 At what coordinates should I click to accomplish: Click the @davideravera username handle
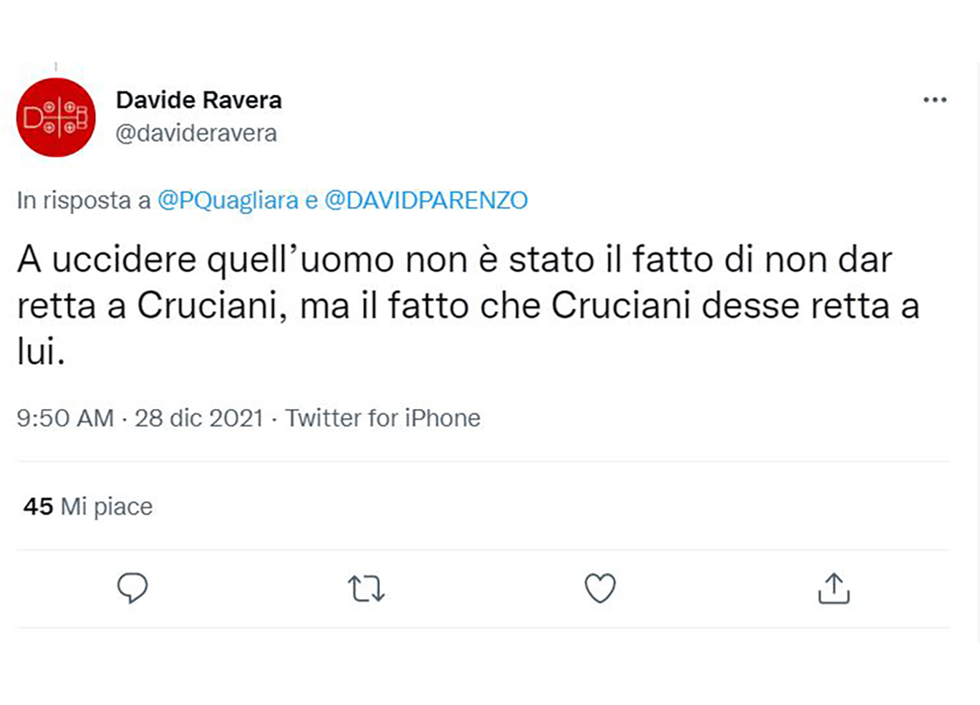coord(198,132)
